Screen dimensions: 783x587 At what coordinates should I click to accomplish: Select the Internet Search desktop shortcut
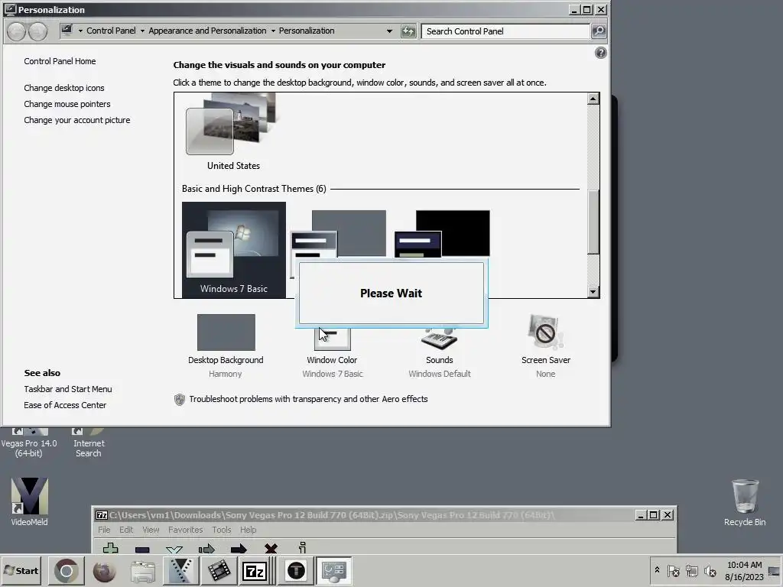tap(89, 443)
